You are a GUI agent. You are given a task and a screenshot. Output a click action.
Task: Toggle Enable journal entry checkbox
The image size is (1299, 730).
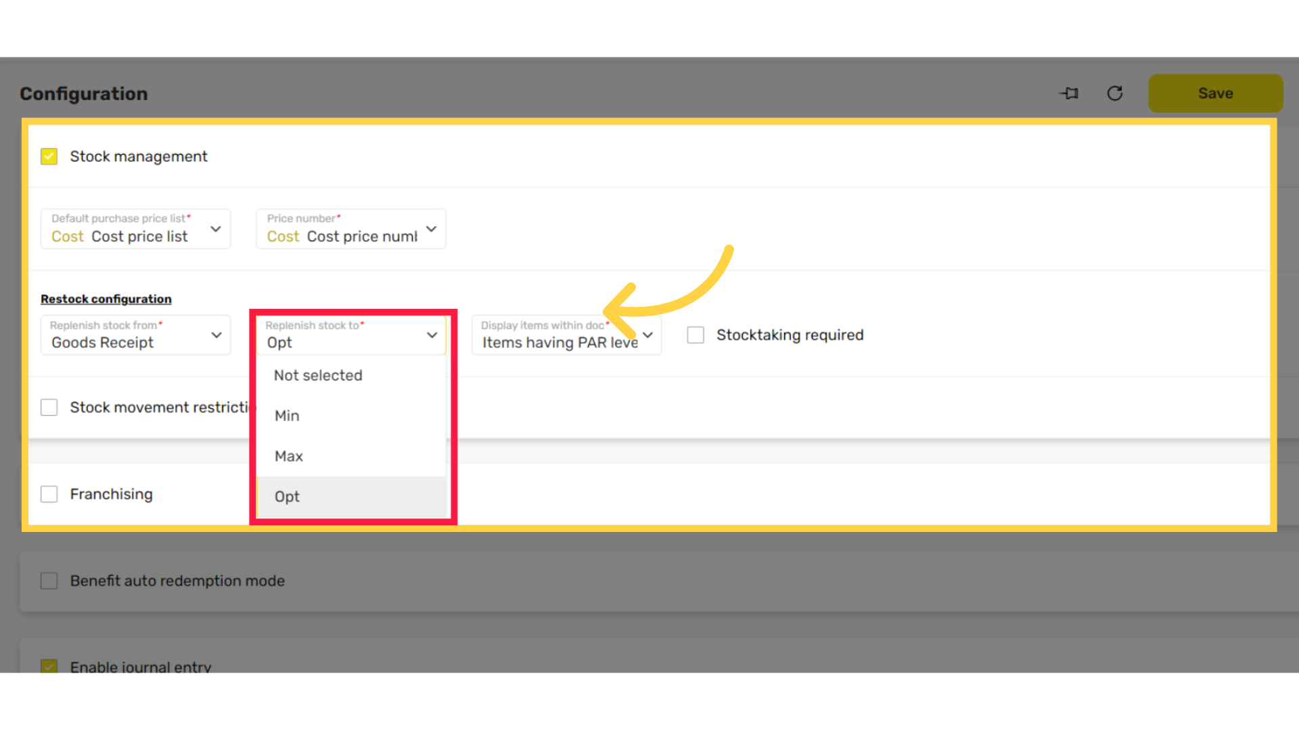point(49,666)
